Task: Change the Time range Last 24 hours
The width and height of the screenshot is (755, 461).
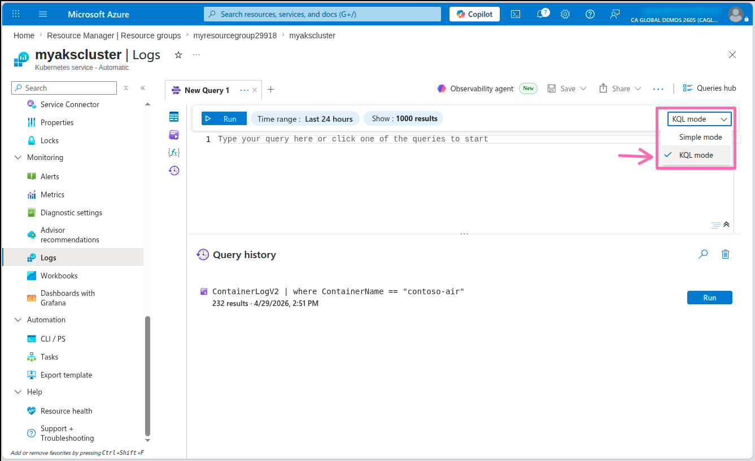Action: coord(305,118)
